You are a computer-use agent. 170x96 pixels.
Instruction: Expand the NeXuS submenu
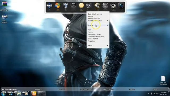(x=98, y=46)
